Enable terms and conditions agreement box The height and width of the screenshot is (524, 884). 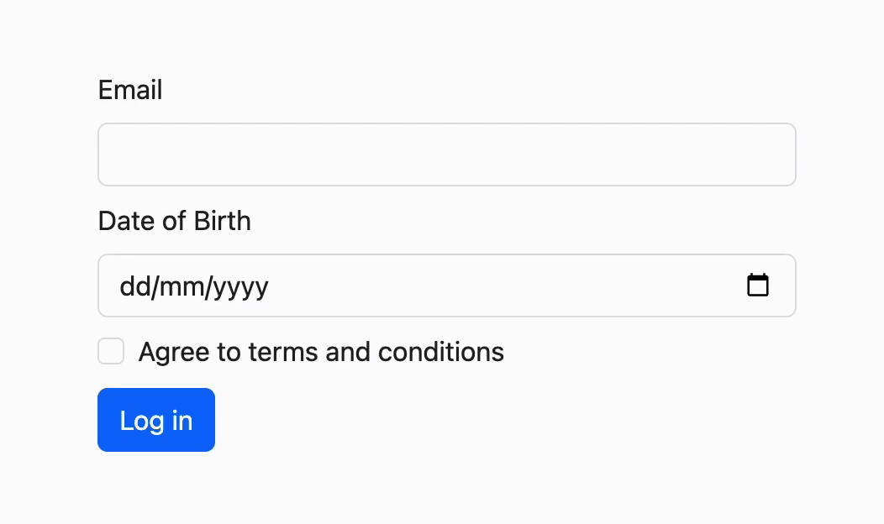coord(111,351)
